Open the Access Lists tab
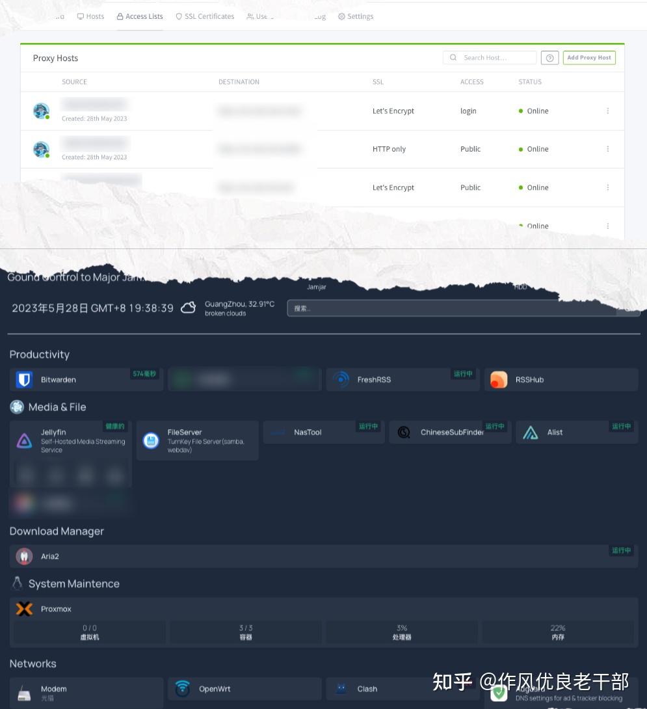 click(x=140, y=16)
